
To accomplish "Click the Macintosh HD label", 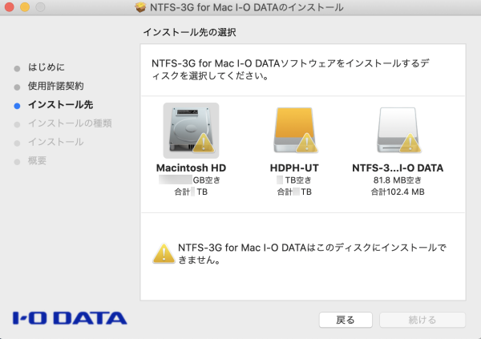I will click(x=191, y=168).
